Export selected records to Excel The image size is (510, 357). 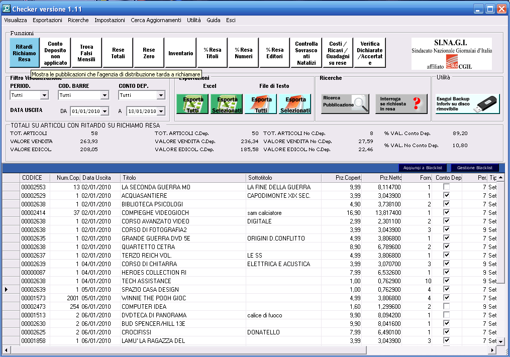[227, 104]
